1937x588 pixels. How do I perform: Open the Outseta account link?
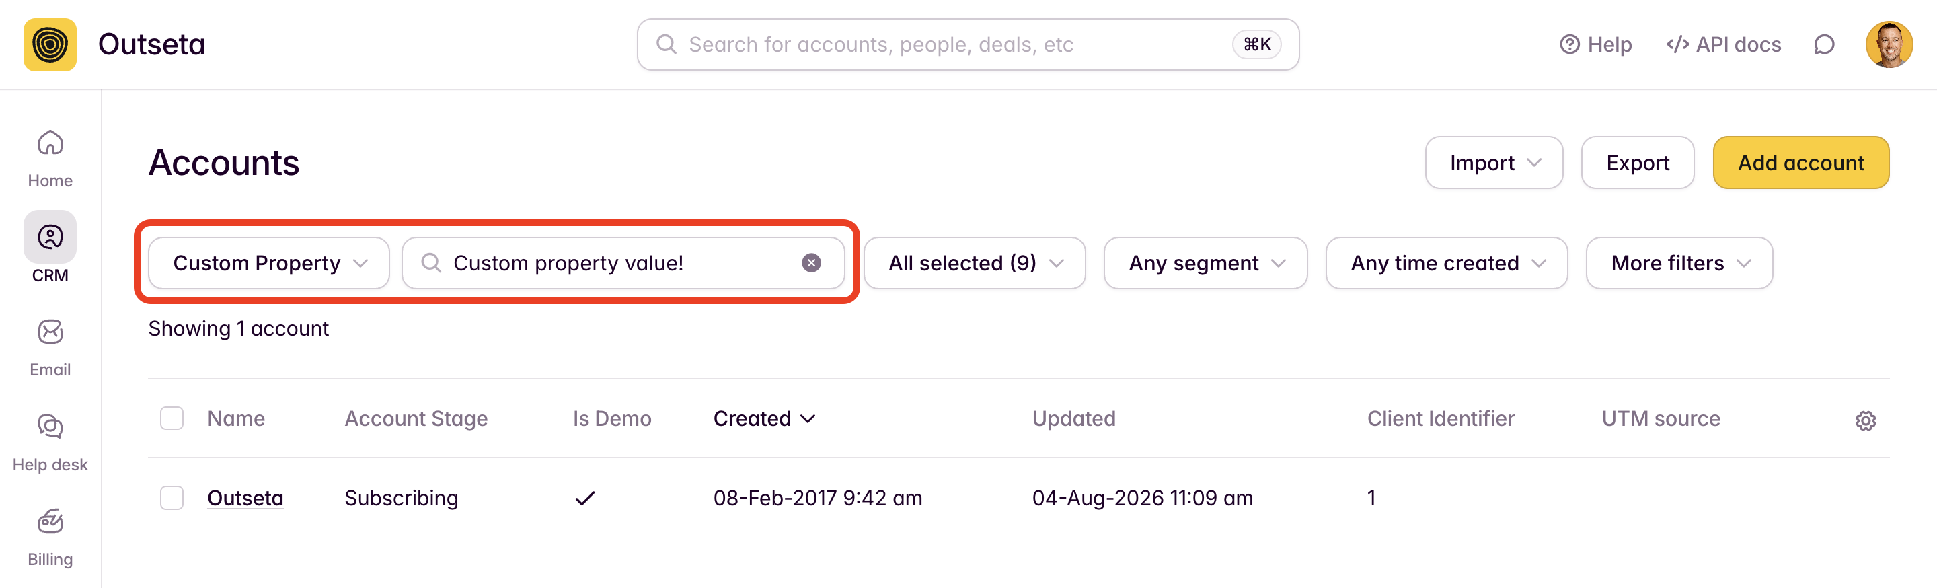tap(245, 498)
